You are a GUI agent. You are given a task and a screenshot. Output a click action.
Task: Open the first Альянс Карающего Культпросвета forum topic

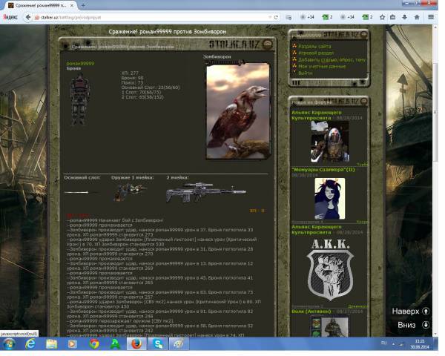click(x=317, y=115)
